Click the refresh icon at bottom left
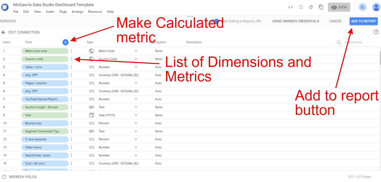The height and width of the screenshot is (182, 381). [4, 177]
